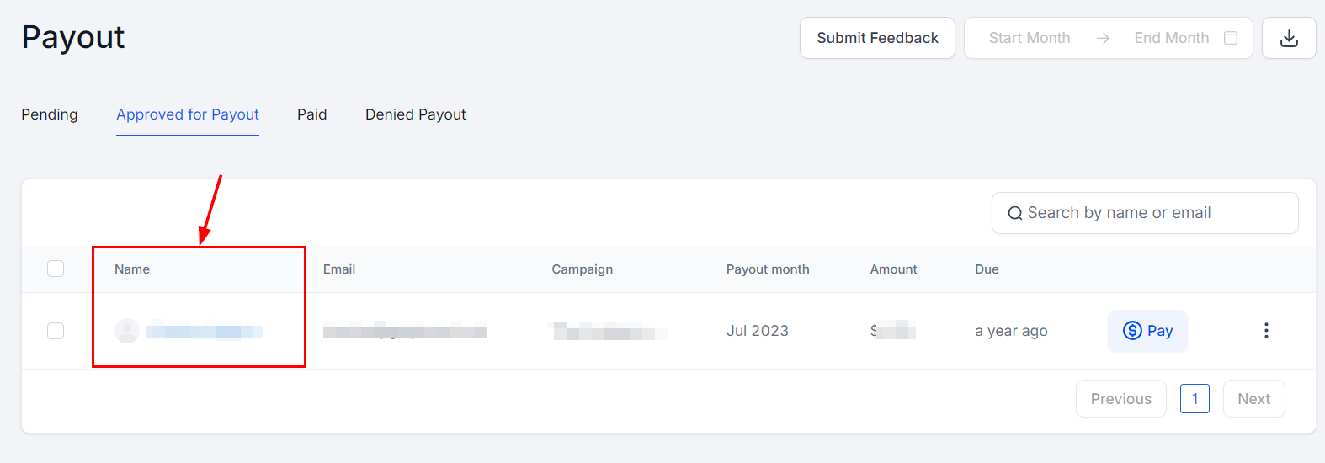
Task: Click the calendar icon in date range
Action: 1231,38
